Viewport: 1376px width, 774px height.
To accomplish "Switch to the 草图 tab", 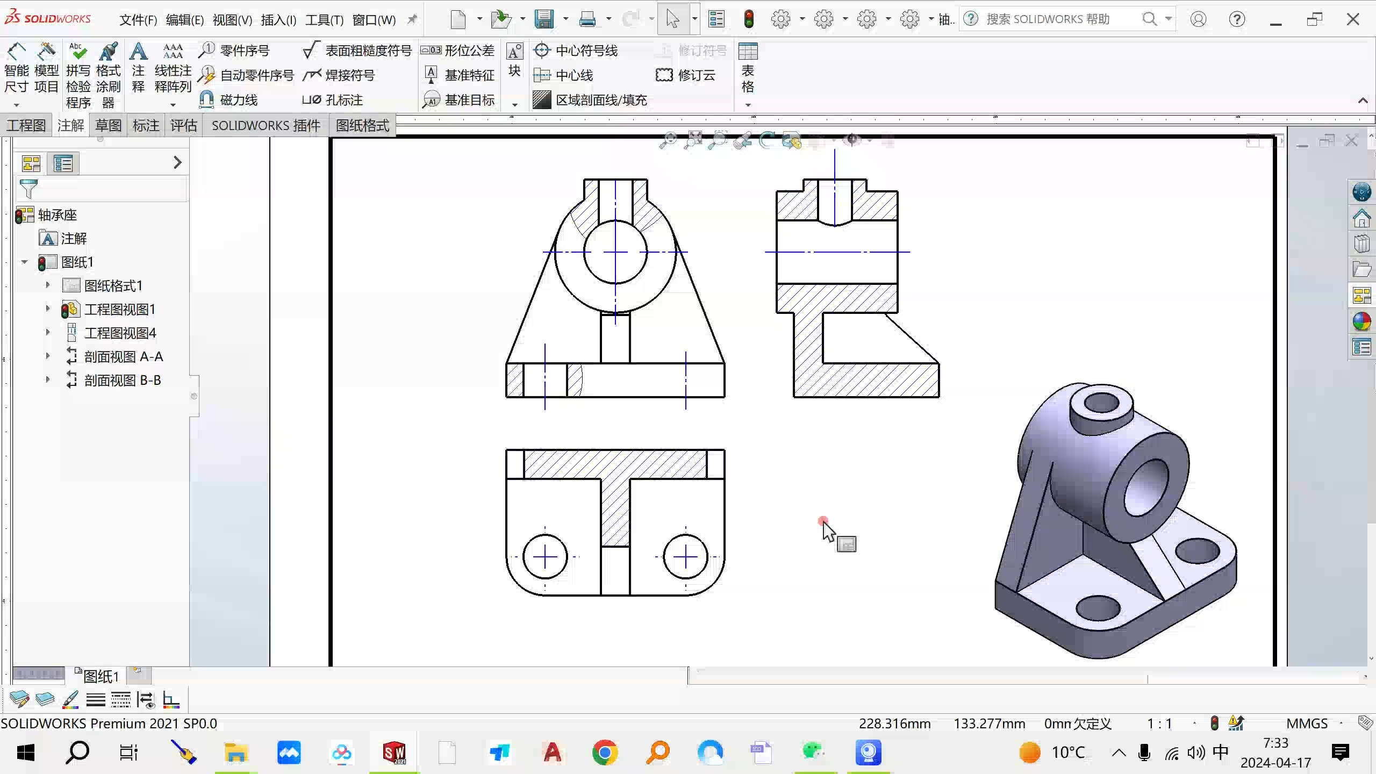I will (108, 125).
